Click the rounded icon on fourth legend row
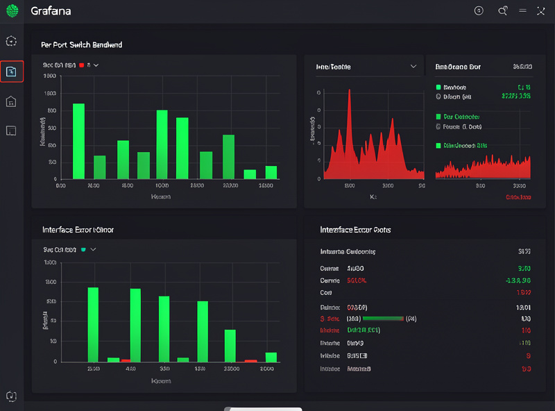 click(438, 126)
